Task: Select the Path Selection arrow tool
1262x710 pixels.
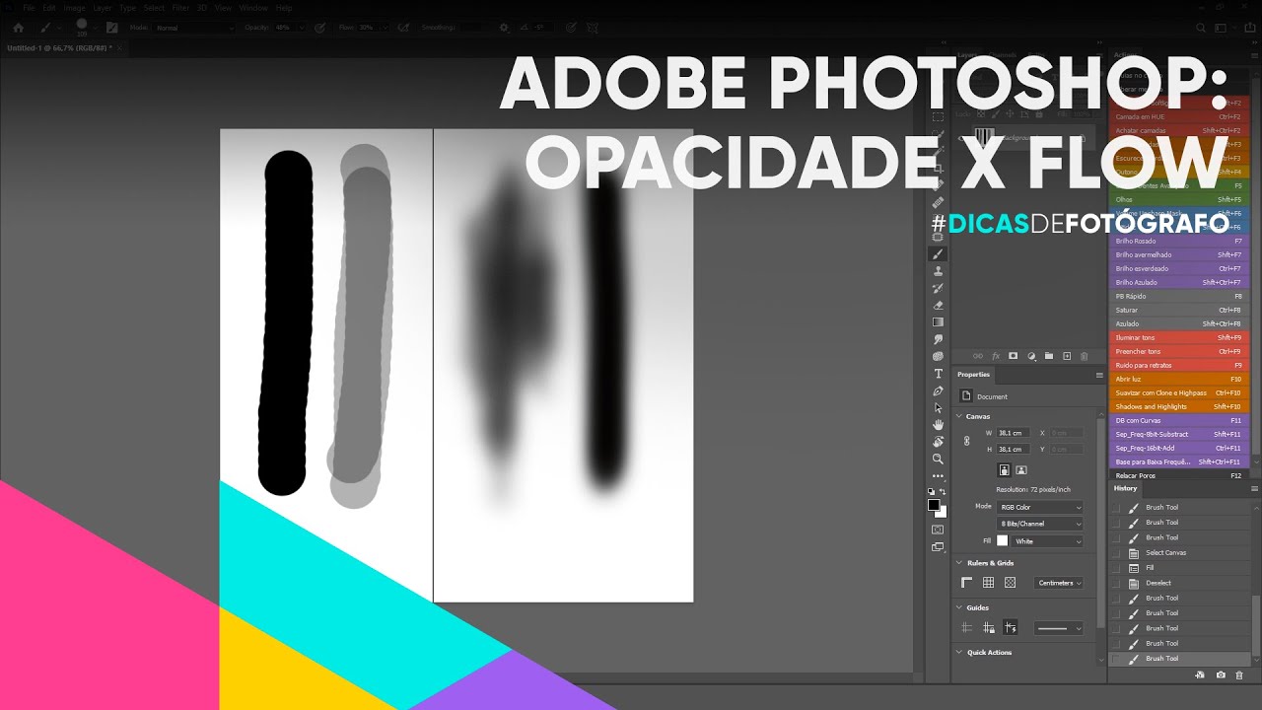Action: 938,407
